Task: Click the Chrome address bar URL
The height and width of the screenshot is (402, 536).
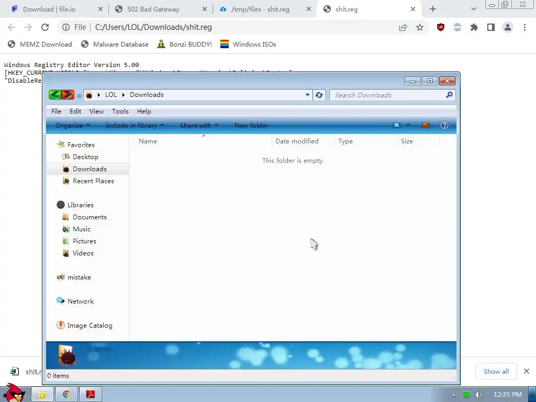Action: (153, 27)
